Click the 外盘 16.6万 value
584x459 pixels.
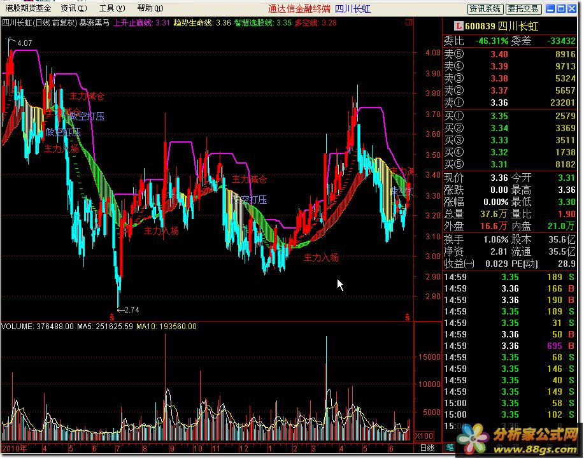[494, 226]
